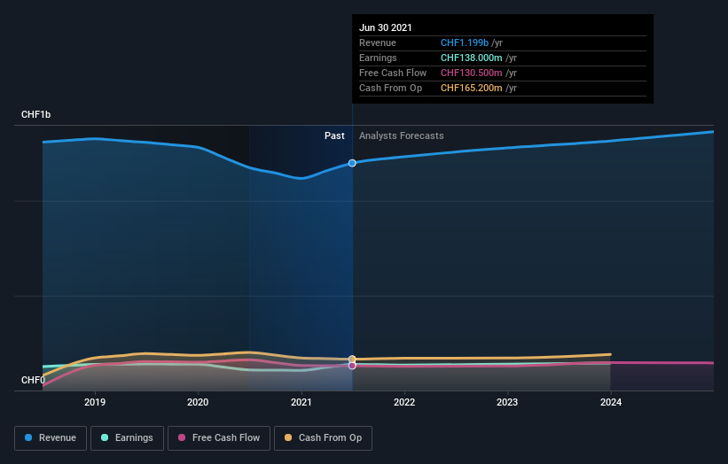Screen dimensions: 728x464
Task: Toggle the Cash From Op legend button
Action: [x=323, y=438]
